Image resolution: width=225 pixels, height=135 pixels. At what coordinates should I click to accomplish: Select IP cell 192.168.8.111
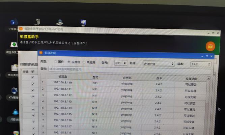click(62, 89)
